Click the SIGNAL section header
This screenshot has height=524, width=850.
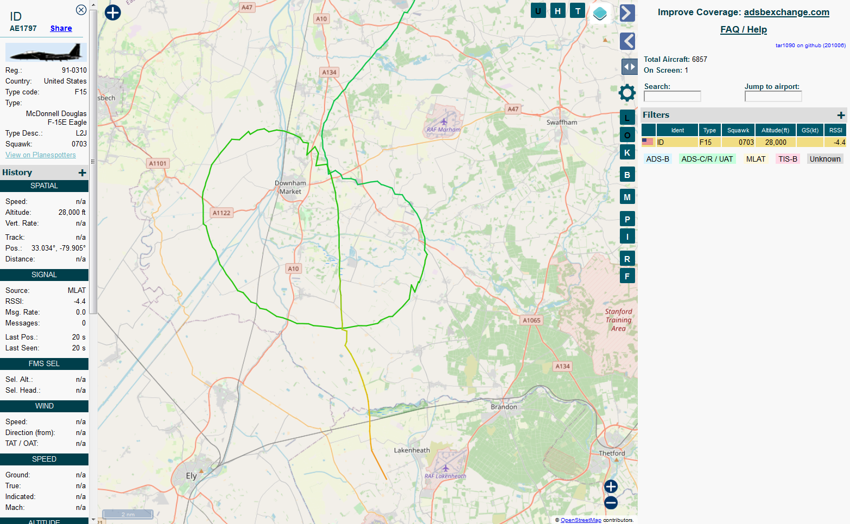44,275
